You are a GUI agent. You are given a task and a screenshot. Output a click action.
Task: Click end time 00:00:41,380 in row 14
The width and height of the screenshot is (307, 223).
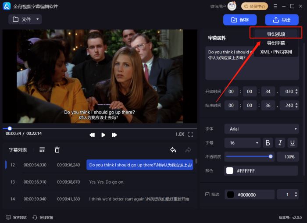(x=68, y=199)
